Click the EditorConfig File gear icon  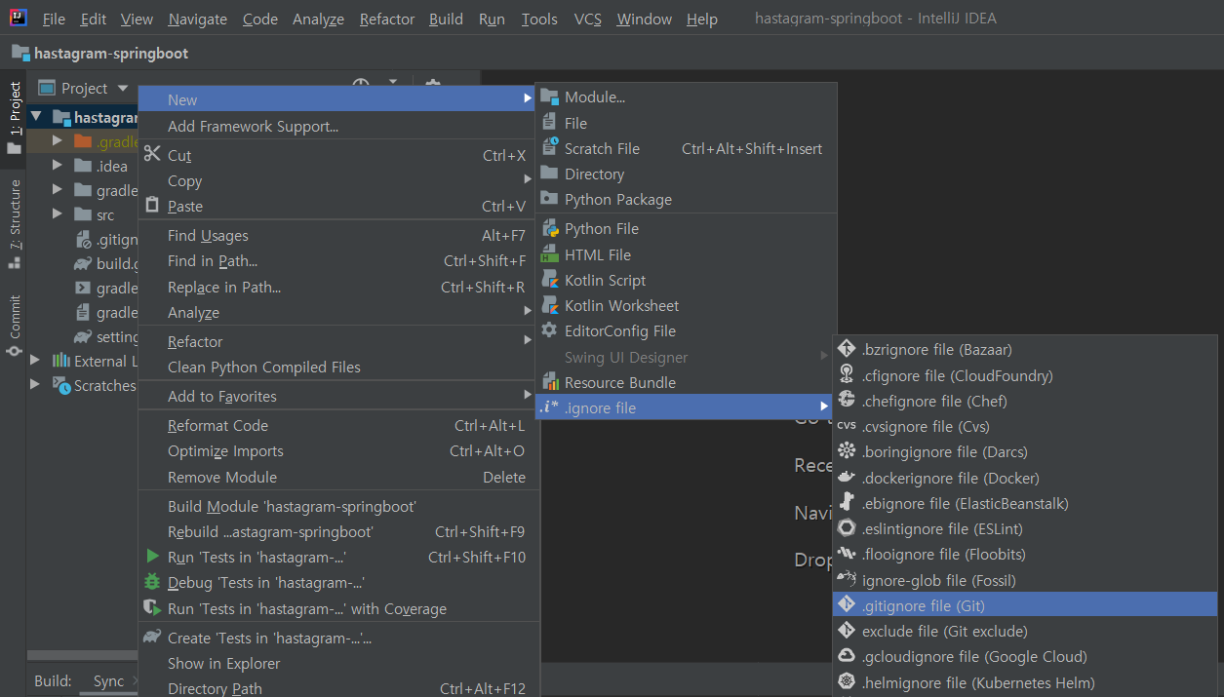pos(549,330)
